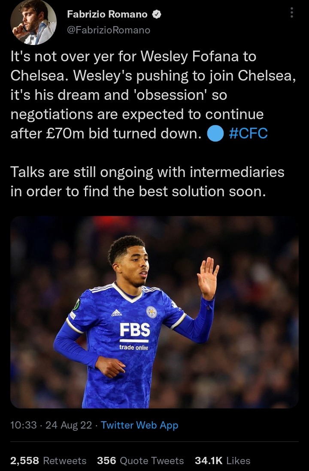Tap the 10:33 timestamp
The height and width of the screenshot is (471, 309).
pyautogui.click(x=24, y=425)
